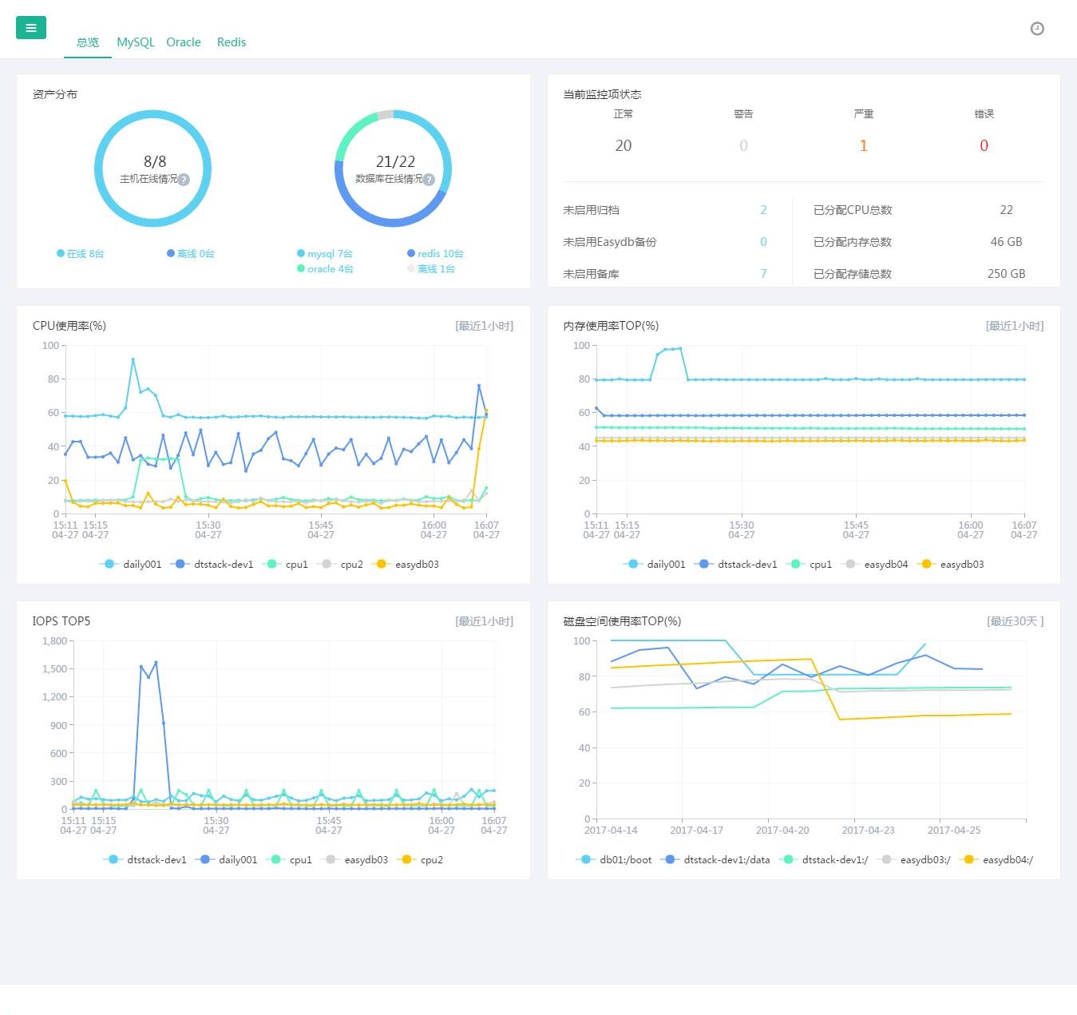Toggle cpu2 series in IOPS chart legend
This screenshot has height=1015, width=1077.
tap(420, 860)
